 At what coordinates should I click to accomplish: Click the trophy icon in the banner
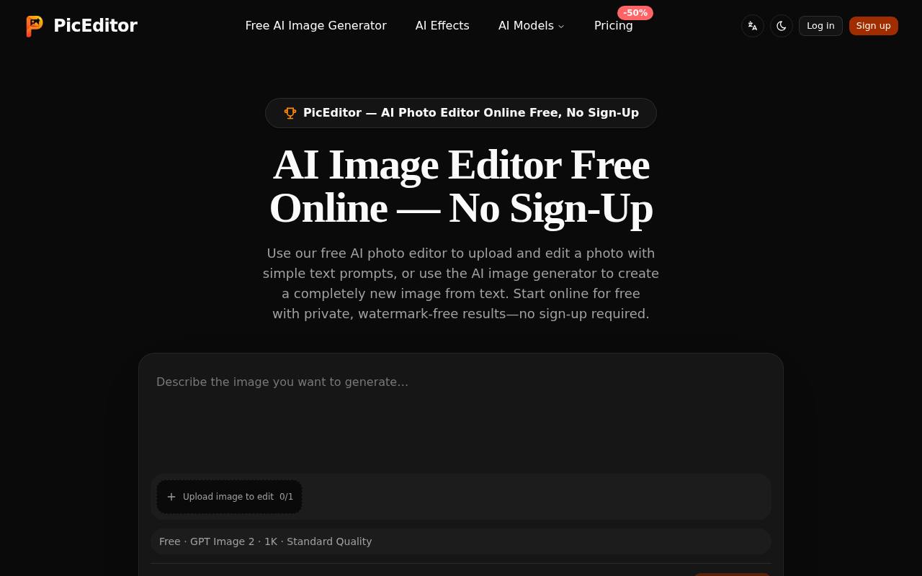click(290, 113)
